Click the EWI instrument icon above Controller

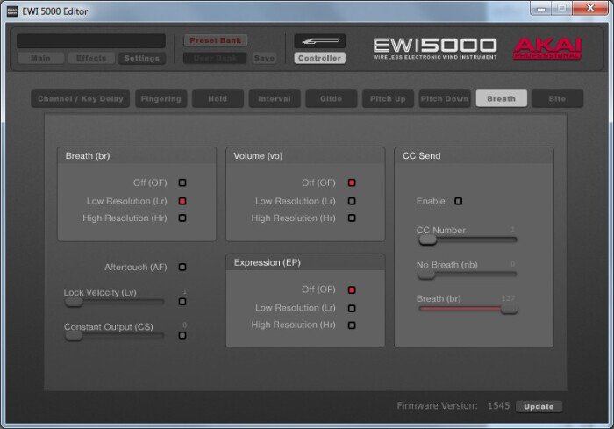319,40
